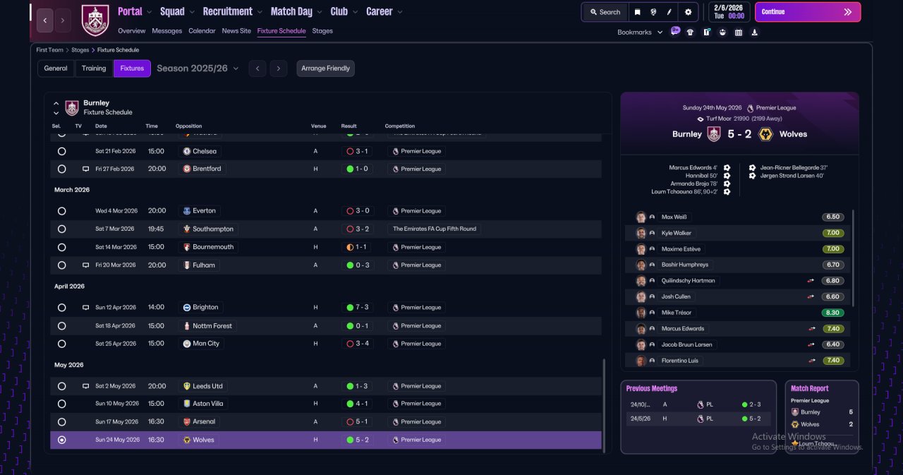Image resolution: width=903 pixels, height=475 pixels.
Task: Switch to the Training tab
Action: 94,68
